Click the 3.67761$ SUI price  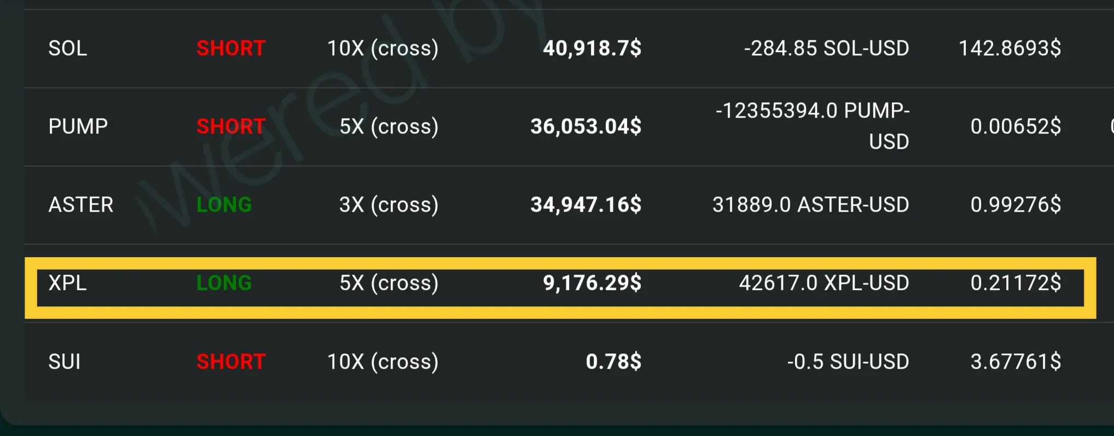pyautogui.click(x=1016, y=362)
